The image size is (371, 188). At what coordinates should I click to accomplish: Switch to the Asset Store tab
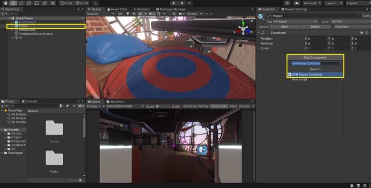pyautogui.click(x=117, y=9)
